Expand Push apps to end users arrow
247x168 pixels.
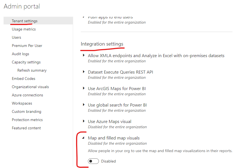[x=84, y=17]
